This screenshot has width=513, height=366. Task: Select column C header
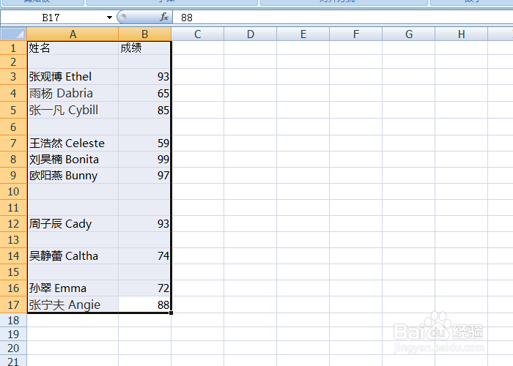198,34
